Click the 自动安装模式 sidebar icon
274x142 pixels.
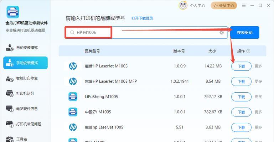click(10, 48)
